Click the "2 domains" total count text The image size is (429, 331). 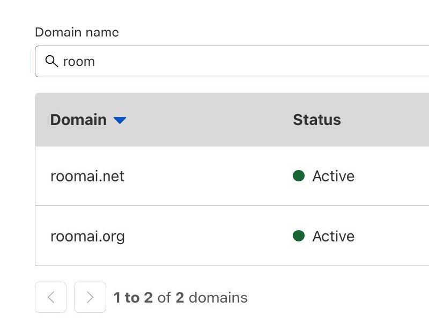point(211,297)
